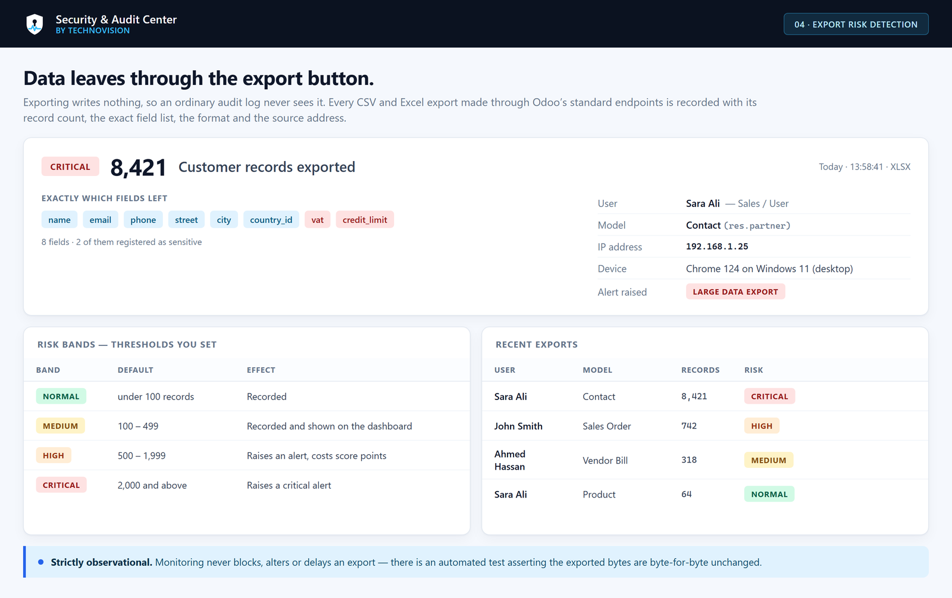Click the Sara Ali user value

click(x=703, y=203)
